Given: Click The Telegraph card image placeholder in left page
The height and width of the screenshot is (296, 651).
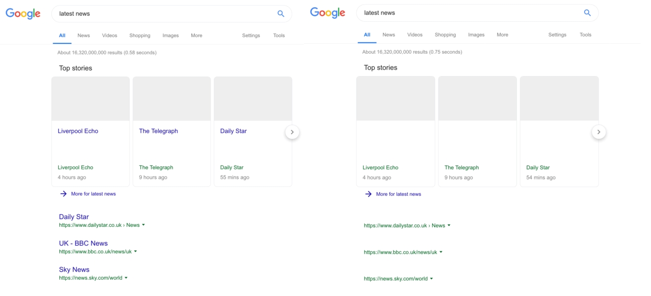Looking at the screenshot, I should [x=172, y=99].
